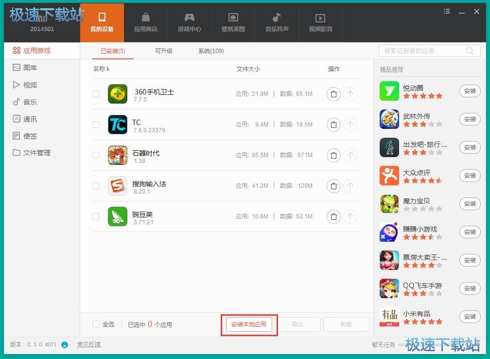Show the 已安装(5) installed apps tab
Viewport: 490px width, 359px height.
[113, 51]
